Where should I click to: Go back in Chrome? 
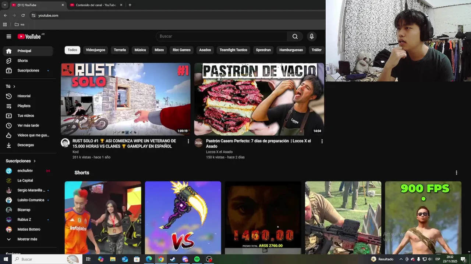[5, 15]
